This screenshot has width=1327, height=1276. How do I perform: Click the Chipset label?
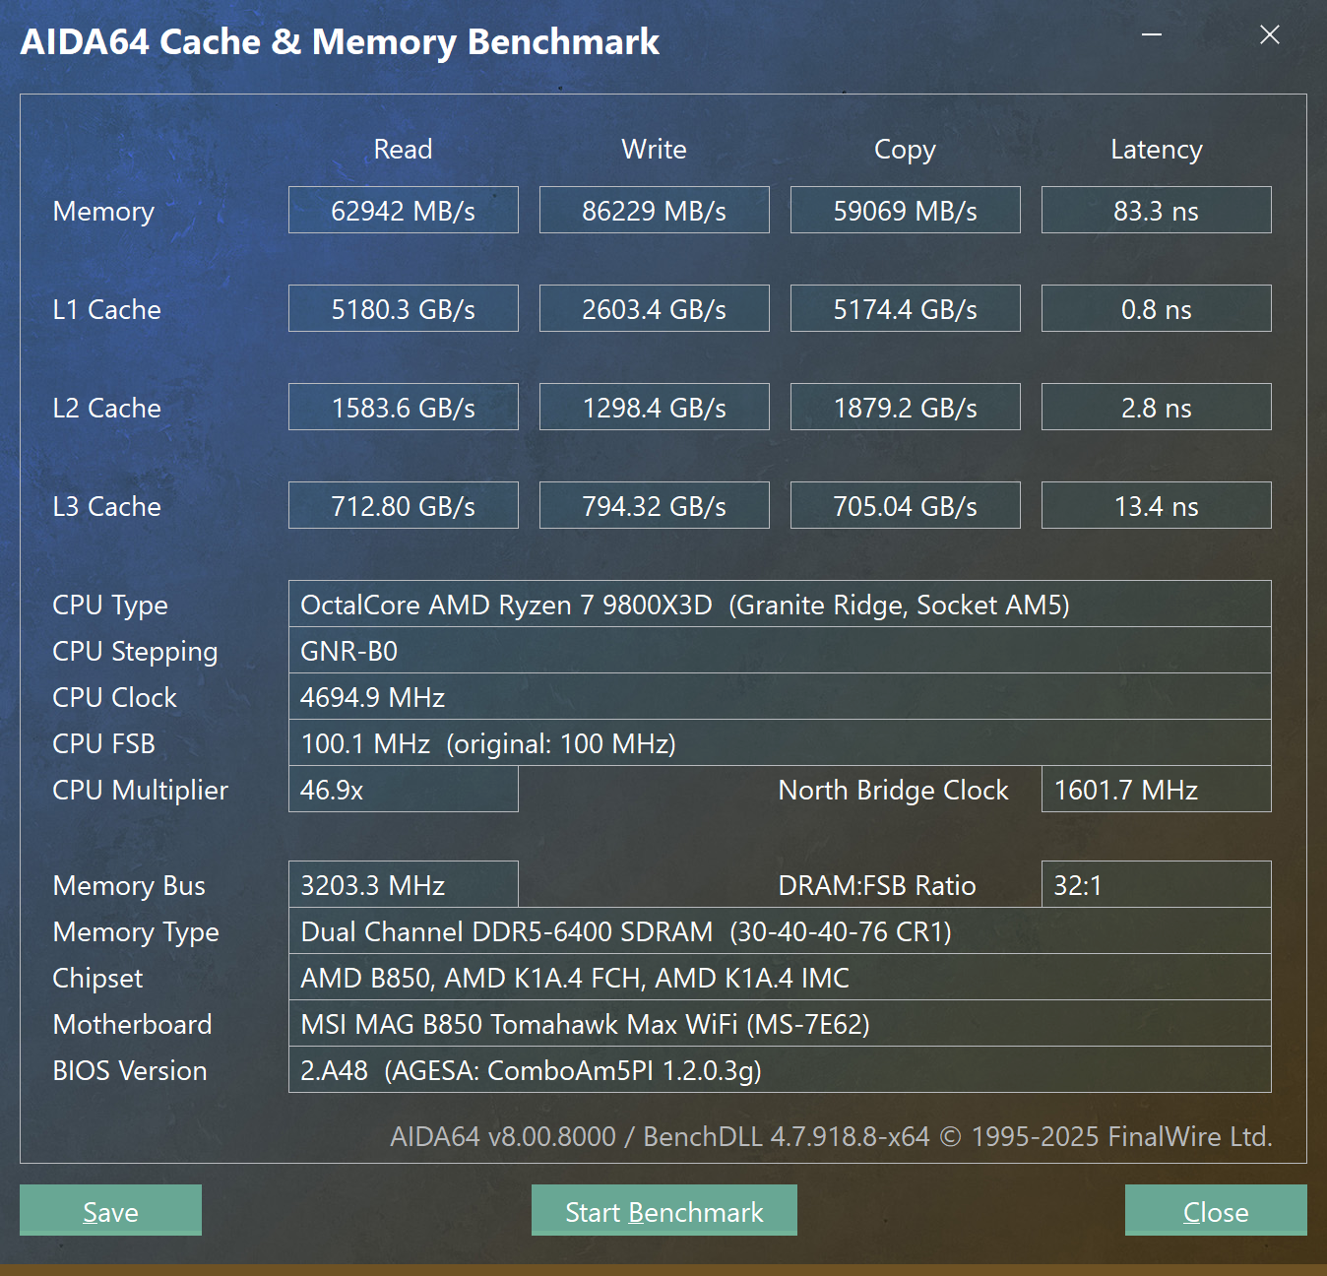(97, 979)
